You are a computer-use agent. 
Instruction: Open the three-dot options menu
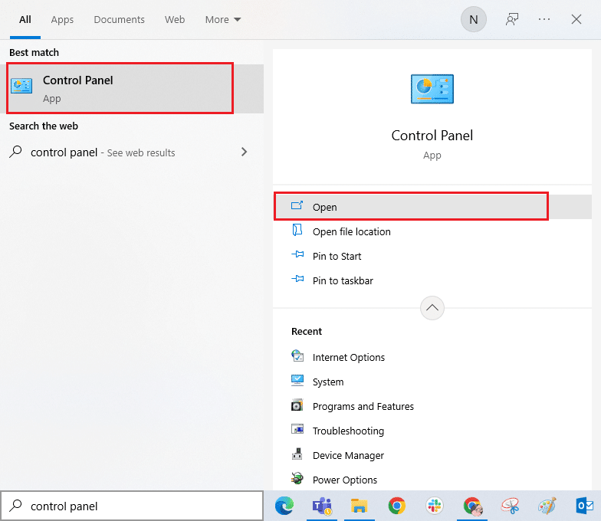pyautogui.click(x=544, y=19)
